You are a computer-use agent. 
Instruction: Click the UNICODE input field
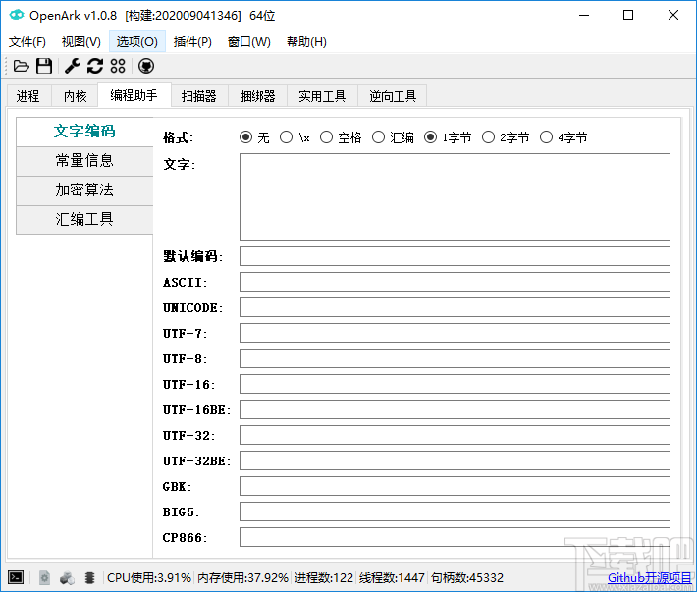coord(455,307)
